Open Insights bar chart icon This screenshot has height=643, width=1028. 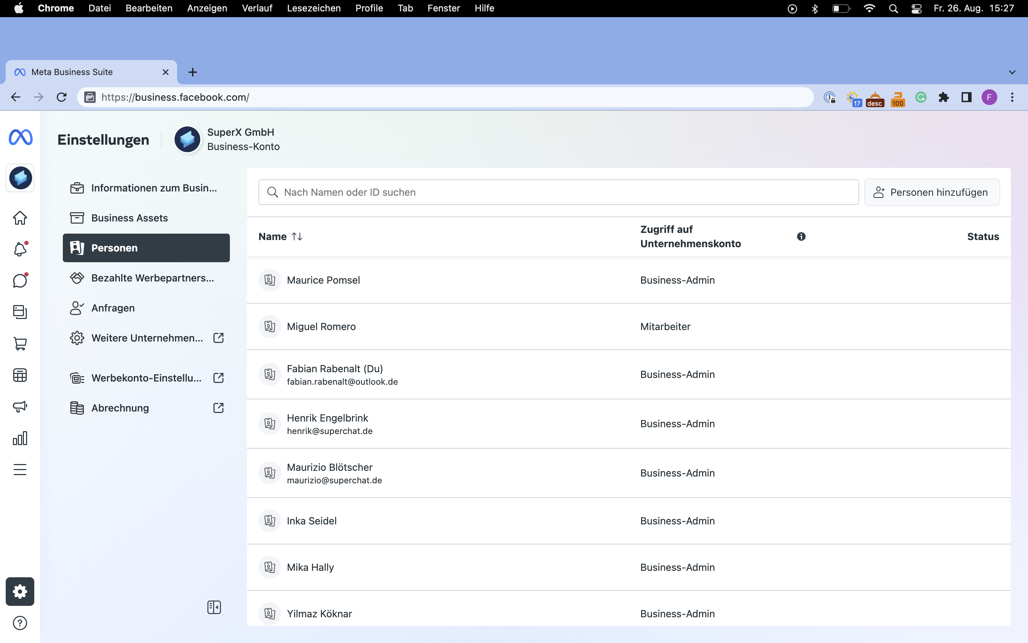coord(20,438)
